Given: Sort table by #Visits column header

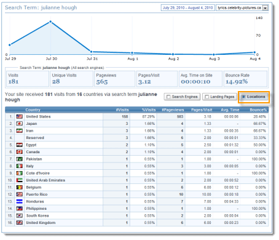Looking at the screenshot, I should coord(122,110).
